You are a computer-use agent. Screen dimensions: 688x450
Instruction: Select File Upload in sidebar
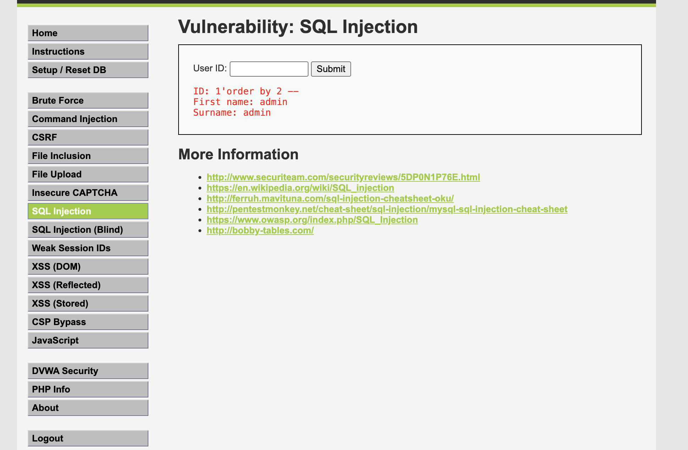(x=88, y=174)
